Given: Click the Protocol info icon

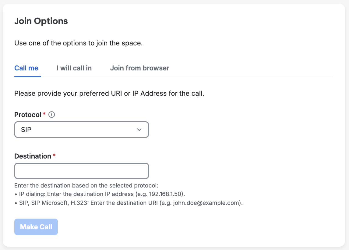Looking at the screenshot, I should 52,115.
